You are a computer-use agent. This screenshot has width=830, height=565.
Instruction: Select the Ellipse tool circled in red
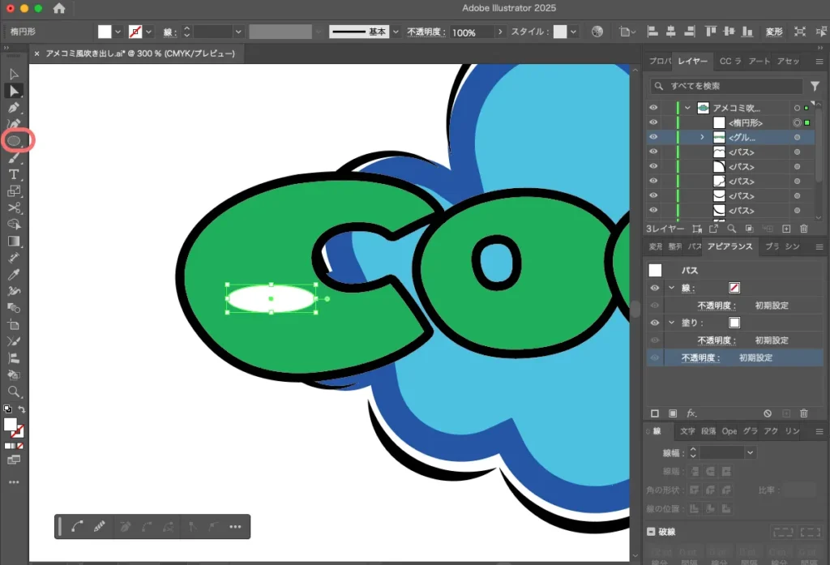[15, 140]
